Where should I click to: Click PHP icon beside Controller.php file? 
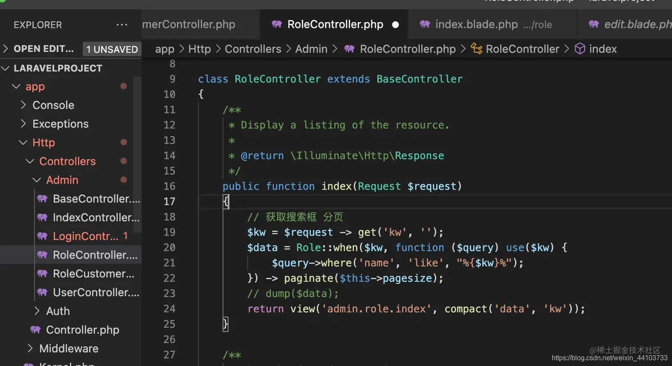coord(36,330)
